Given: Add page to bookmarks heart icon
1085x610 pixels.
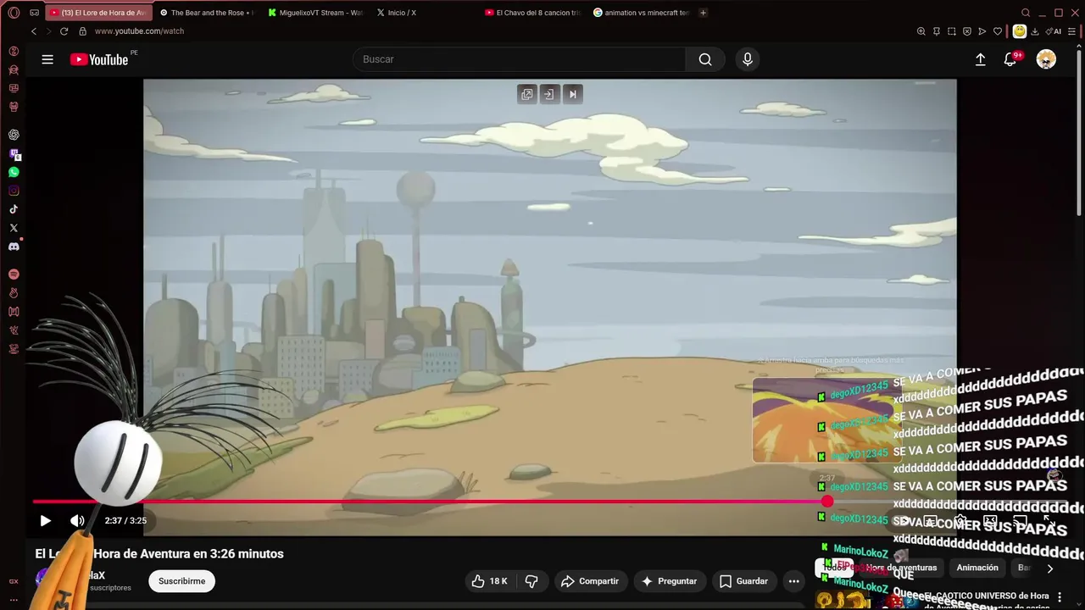Looking at the screenshot, I should 998,31.
